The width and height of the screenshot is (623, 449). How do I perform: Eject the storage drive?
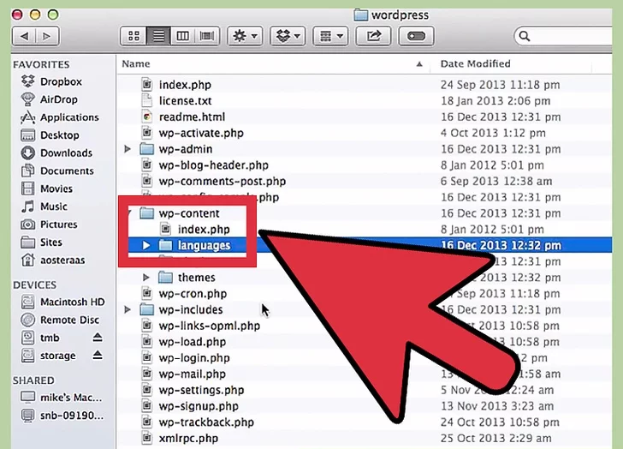point(98,356)
